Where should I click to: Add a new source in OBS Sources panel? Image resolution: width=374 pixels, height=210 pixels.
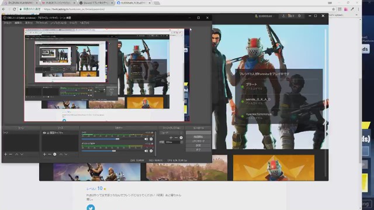[x=44, y=154]
